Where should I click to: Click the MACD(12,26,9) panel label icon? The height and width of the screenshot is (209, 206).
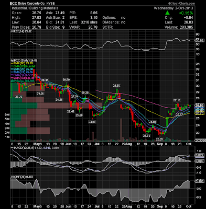coord(12,148)
